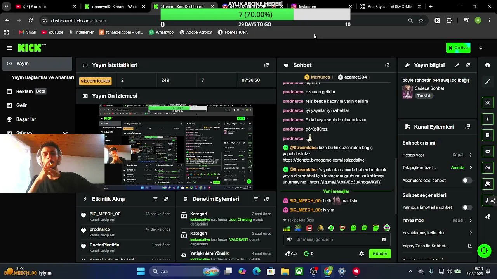Open the WhatsApp bookmark
The height and width of the screenshot is (279, 497).
(161, 32)
